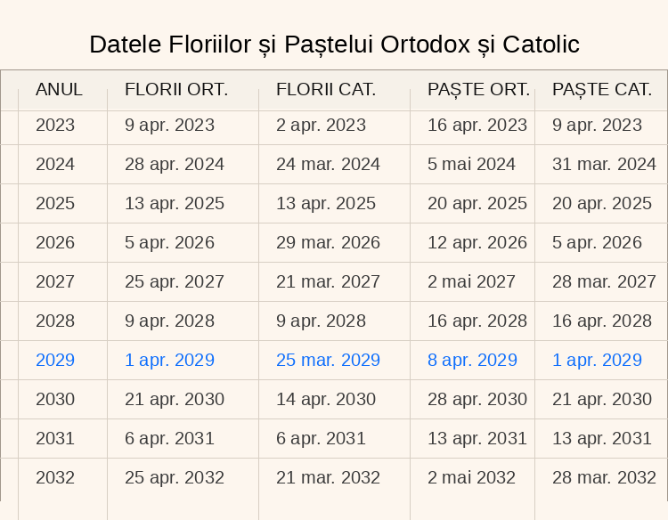
Task: Click the PAȘTE CAT. column header
Action: (602, 89)
